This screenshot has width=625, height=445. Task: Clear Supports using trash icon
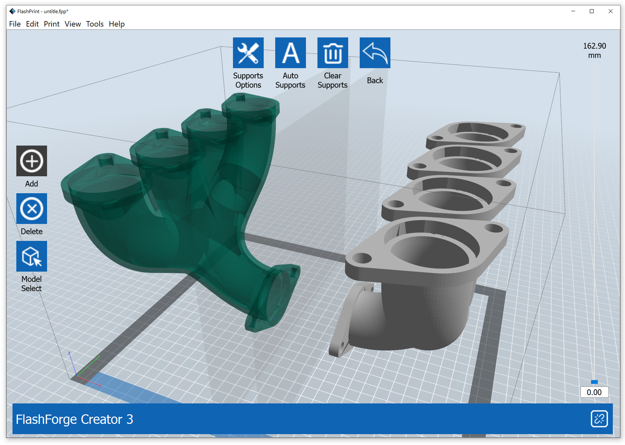[332, 53]
